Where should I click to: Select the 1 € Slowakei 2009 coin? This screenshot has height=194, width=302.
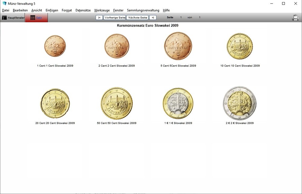click(x=178, y=103)
